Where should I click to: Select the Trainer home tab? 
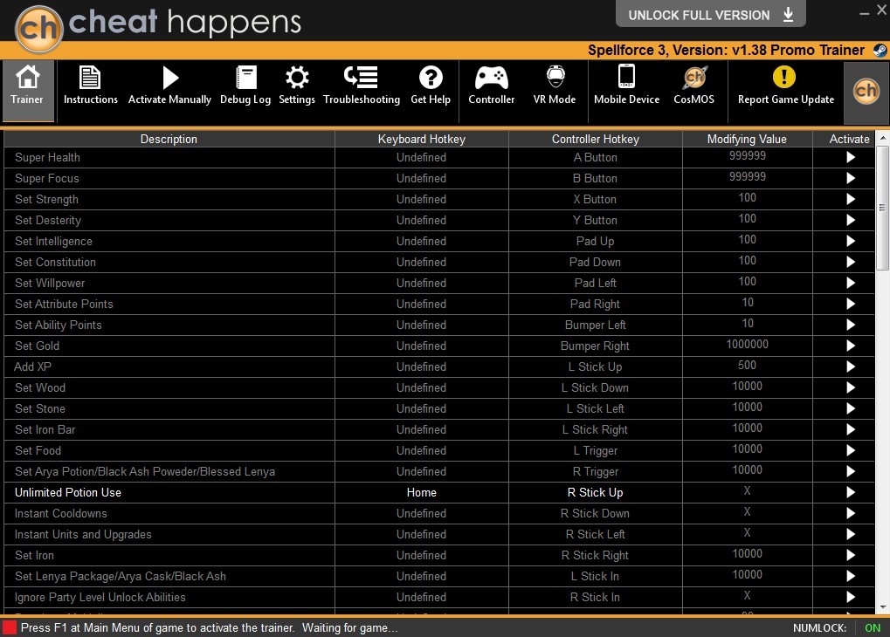pos(28,91)
